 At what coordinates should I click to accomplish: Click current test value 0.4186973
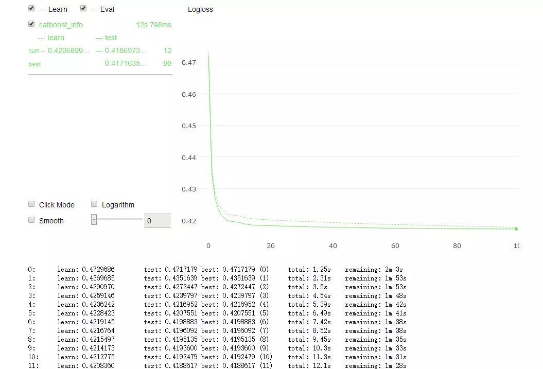tap(126, 50)
